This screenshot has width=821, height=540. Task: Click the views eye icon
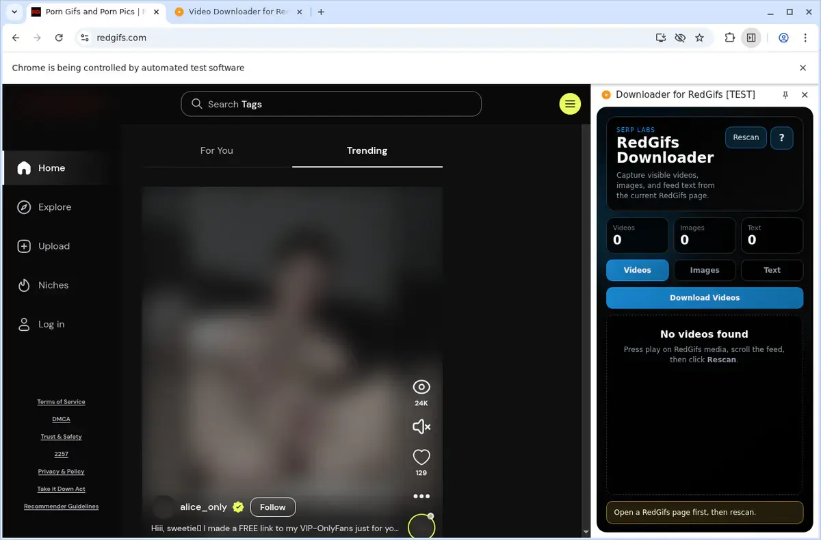pos(421,387)
